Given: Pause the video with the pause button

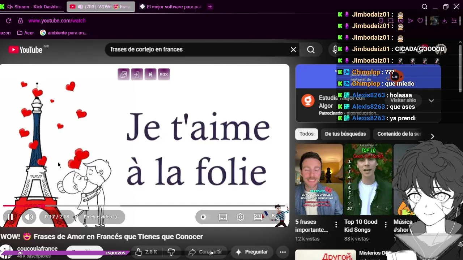Looking at the screenshot, I should 10,217.
